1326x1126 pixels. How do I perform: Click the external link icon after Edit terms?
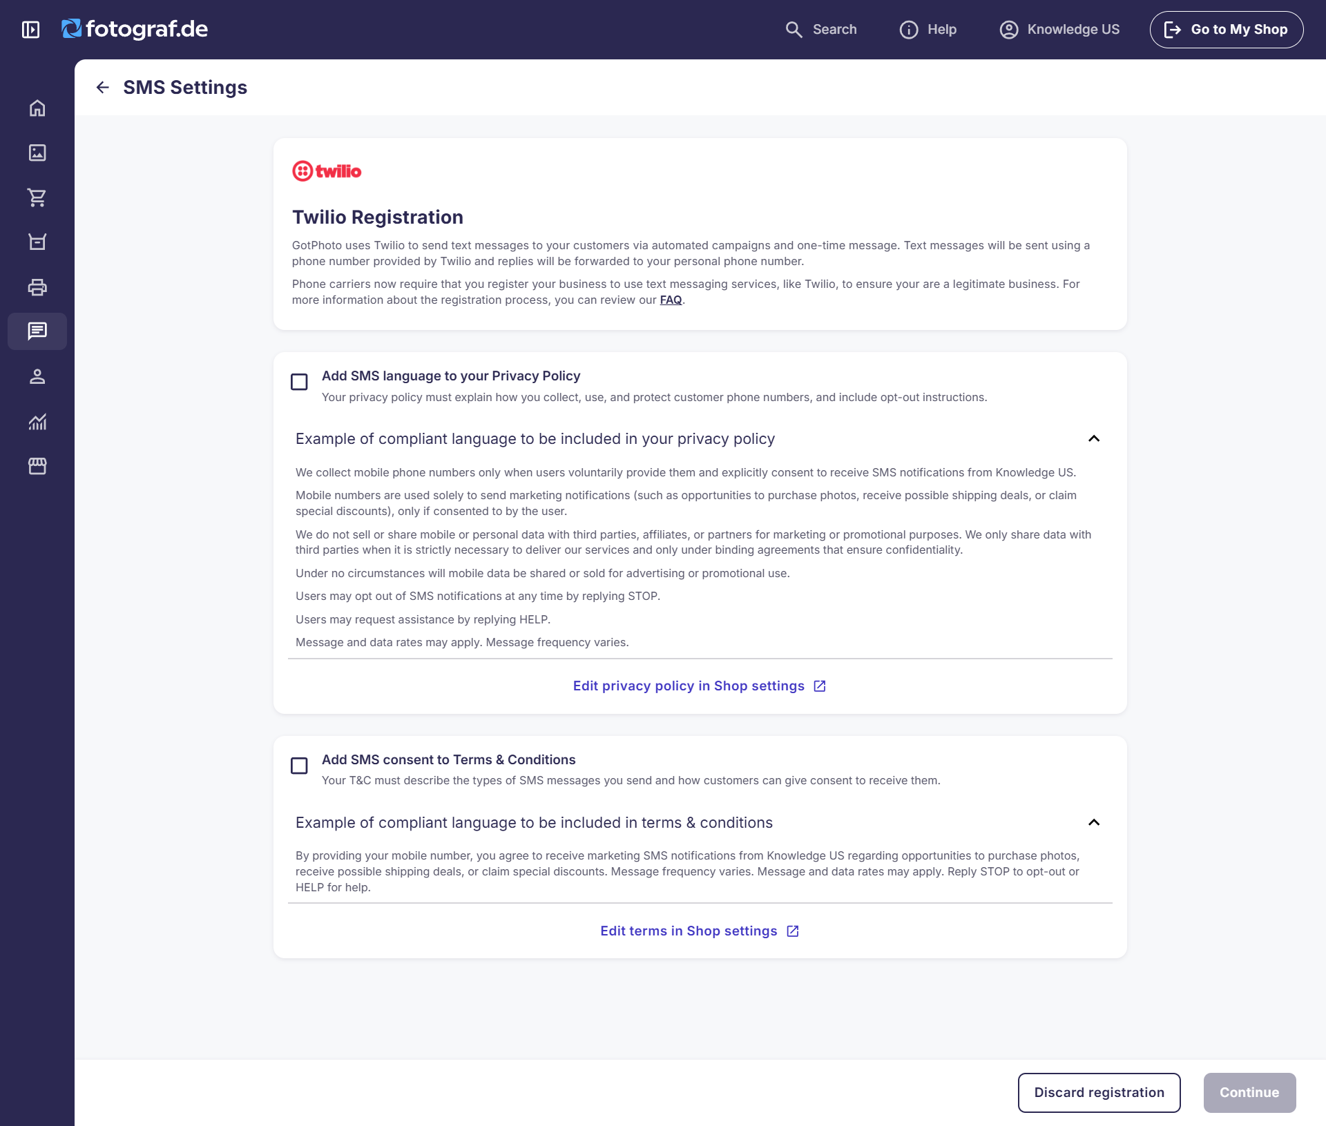pos(793,931)
